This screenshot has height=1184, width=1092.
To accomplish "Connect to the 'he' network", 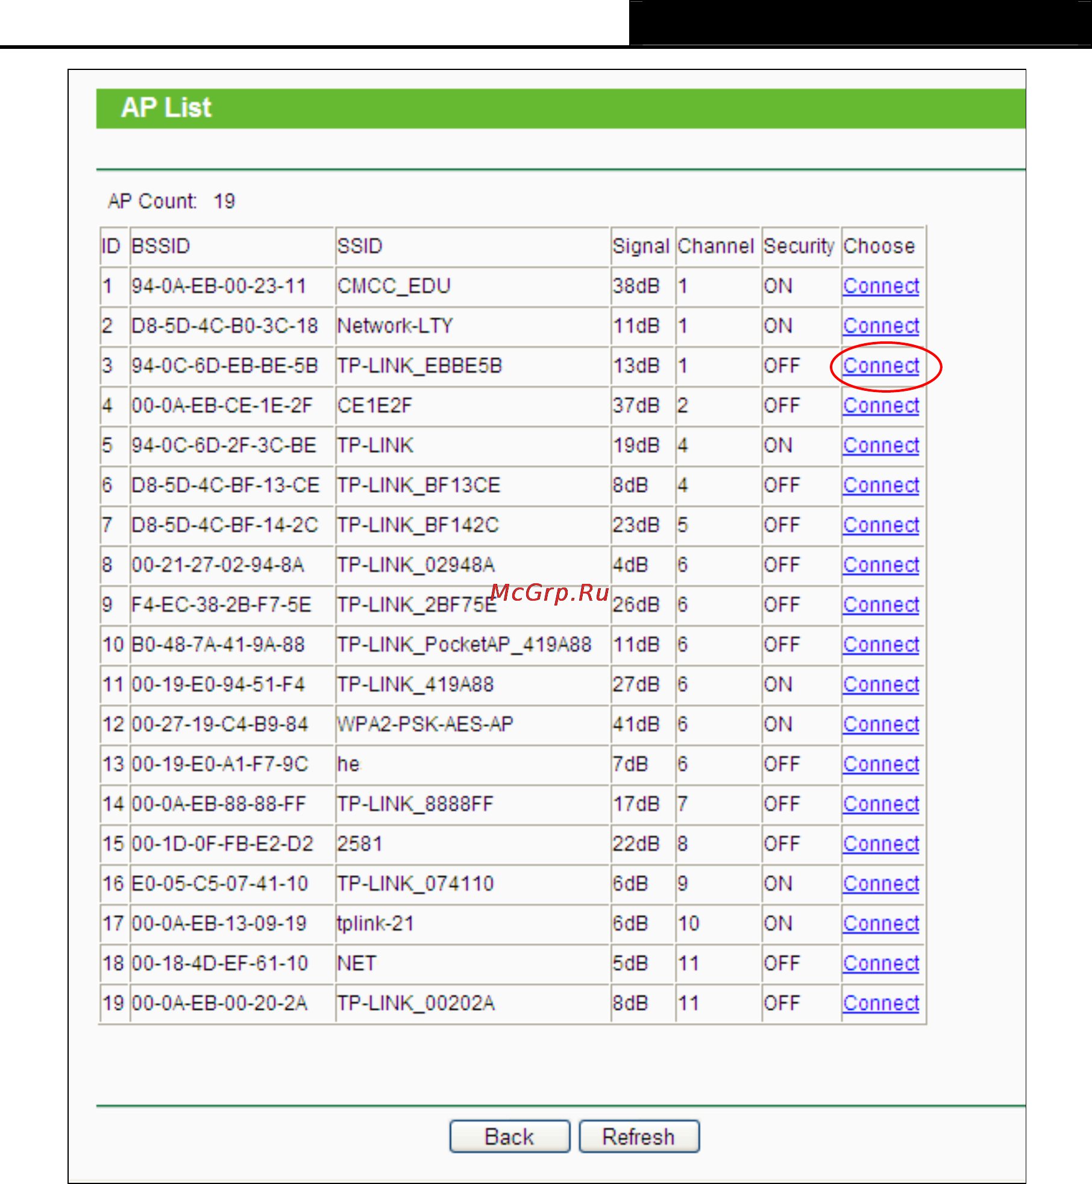I will click(x=881, y=764).
